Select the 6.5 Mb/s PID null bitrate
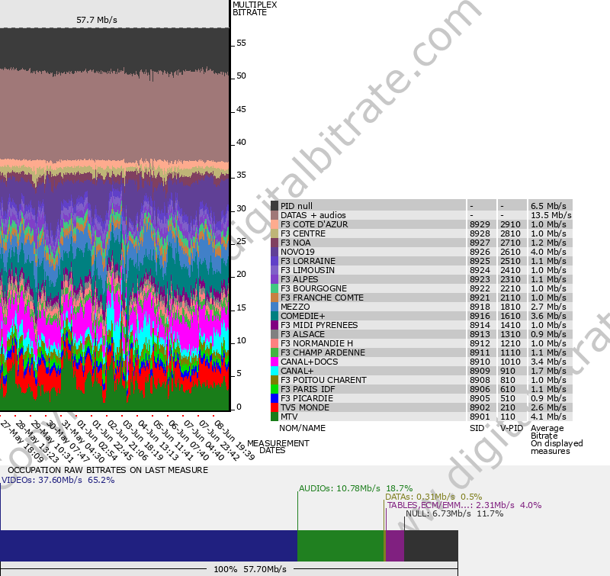Image resolution: width=610 pixels, height=576 pixels. pyautogui.click(x=548, y=205)
